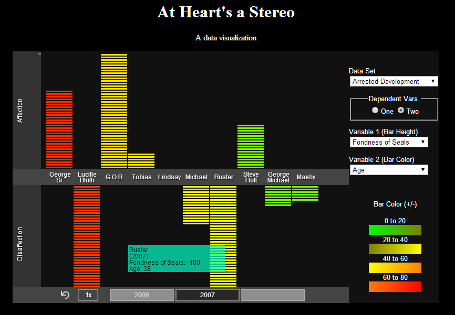Jump to year 2006 on timeline

142,295
